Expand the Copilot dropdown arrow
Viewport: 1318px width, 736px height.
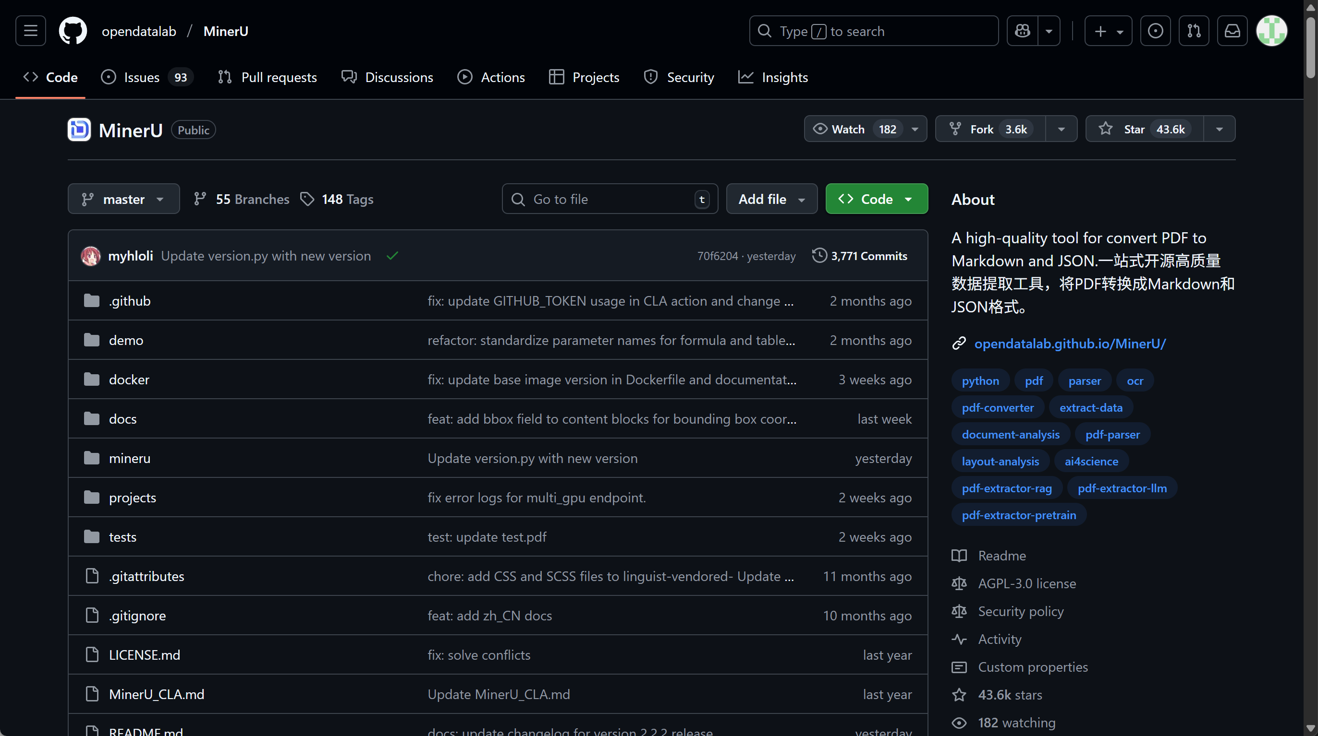(x=1049, y=31)
